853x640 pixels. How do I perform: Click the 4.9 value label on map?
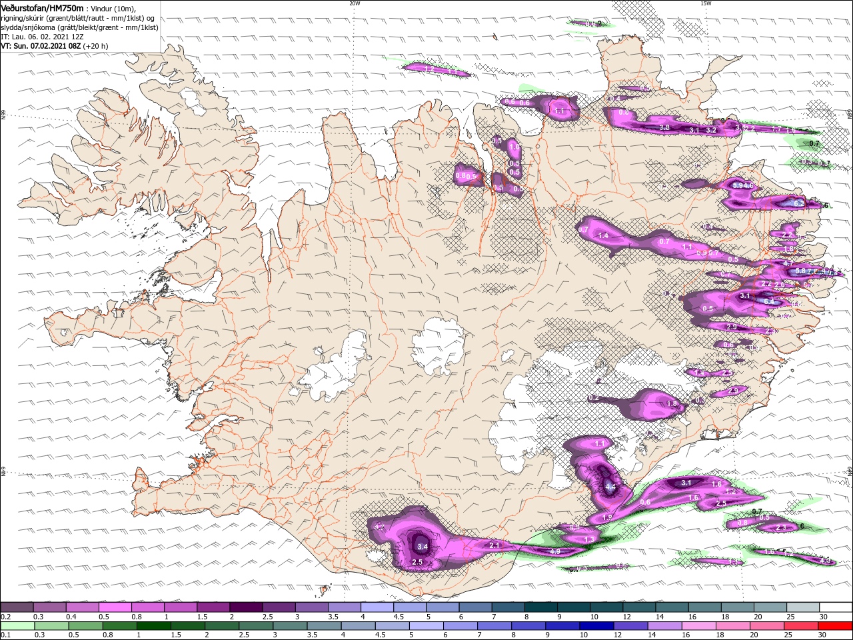[554, 552]
